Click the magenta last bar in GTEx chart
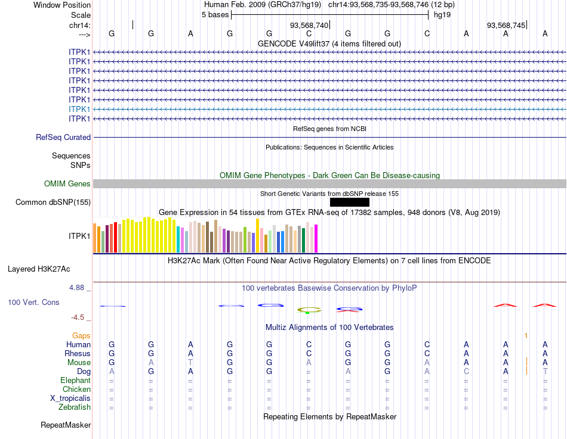The height and width of the screenshot is (439, 567). (316, 239)
